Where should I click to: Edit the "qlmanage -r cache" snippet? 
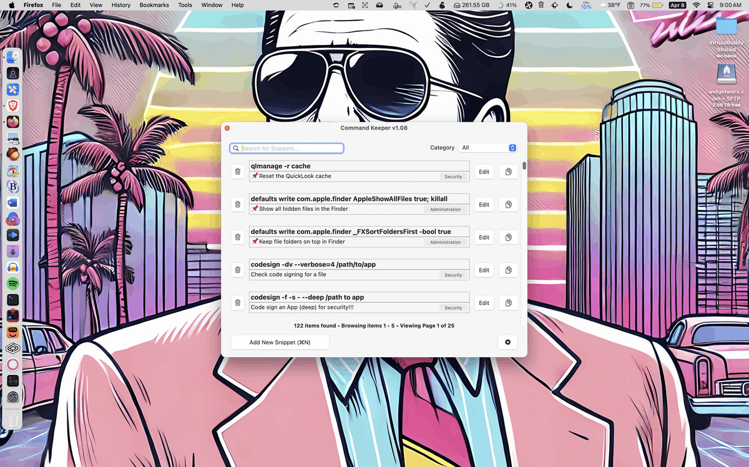484,171
